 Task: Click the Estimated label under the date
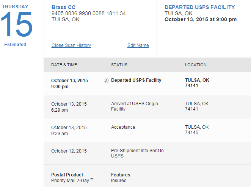[15, 45]
